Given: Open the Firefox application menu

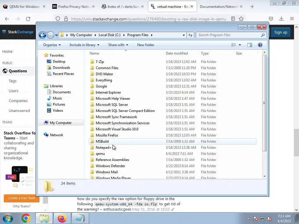Looking at the screenshot, I should click(292, 19).
